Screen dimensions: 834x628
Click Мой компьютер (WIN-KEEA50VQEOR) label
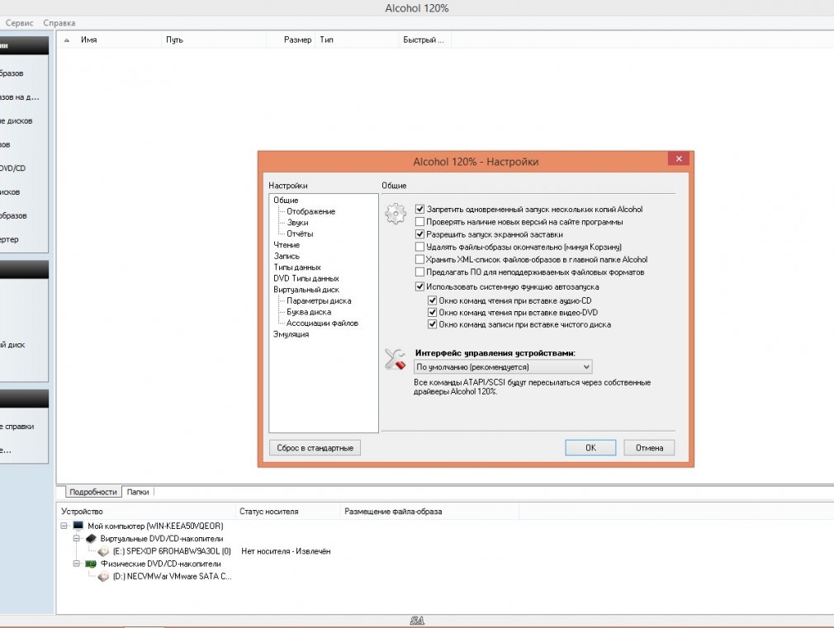pyautogui.click(x=155, y=526)
